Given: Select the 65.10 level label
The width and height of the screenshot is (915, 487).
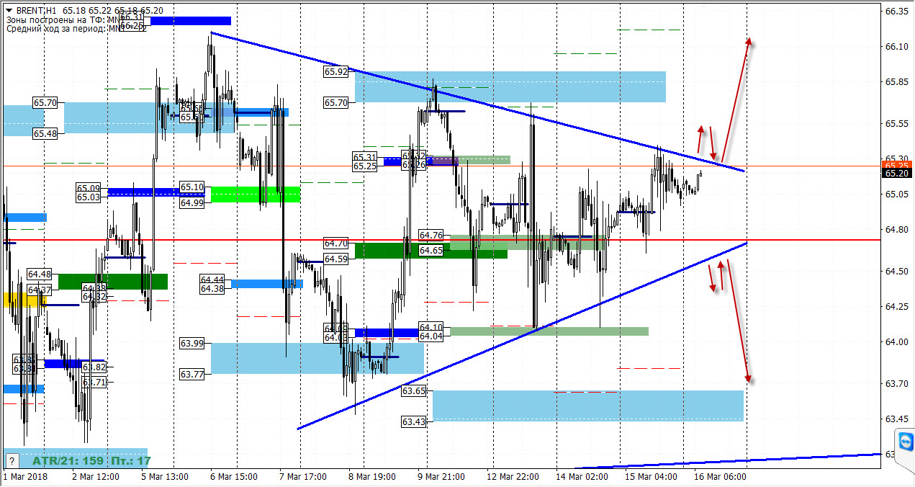Looking at the screenshot, I should pos(191,187).
